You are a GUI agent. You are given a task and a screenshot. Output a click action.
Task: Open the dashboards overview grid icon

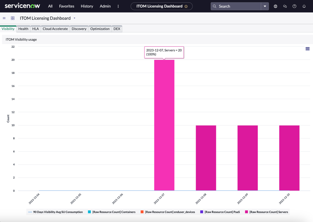point(13,18)
